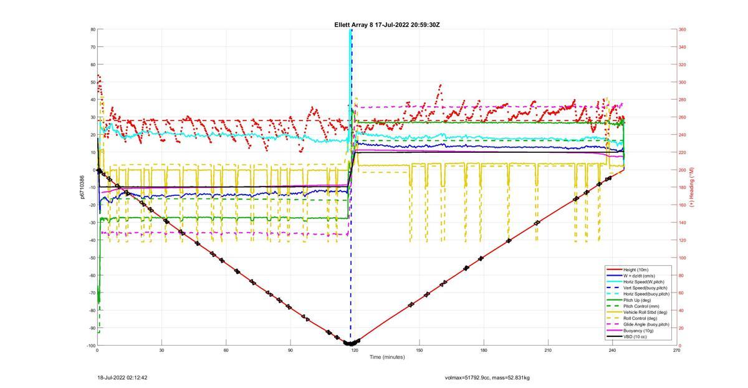Click the plot title 'Ellett Array 8 17-Jul-2022 20:59:30Z'
748x388 pixels.
387,25
